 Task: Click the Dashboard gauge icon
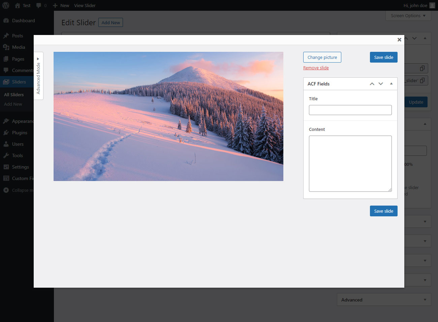6,21
